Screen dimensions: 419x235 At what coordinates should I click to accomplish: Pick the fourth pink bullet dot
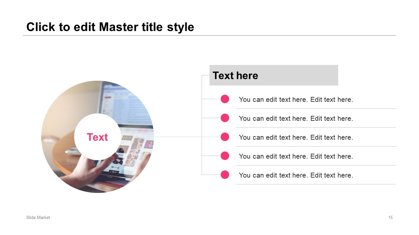[x=225, y=156]
